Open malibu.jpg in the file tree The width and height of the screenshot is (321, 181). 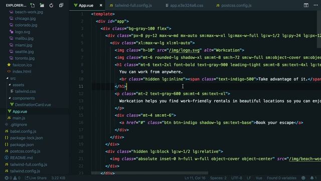pos(24,38)
